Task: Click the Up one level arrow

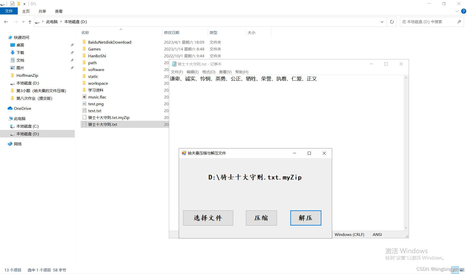Action: click(x=30, y=22)
